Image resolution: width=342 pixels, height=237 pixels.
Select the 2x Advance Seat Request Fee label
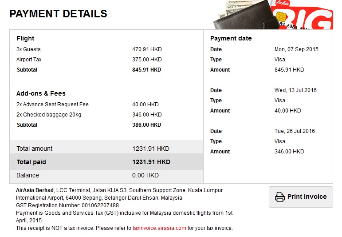(52, 104)
